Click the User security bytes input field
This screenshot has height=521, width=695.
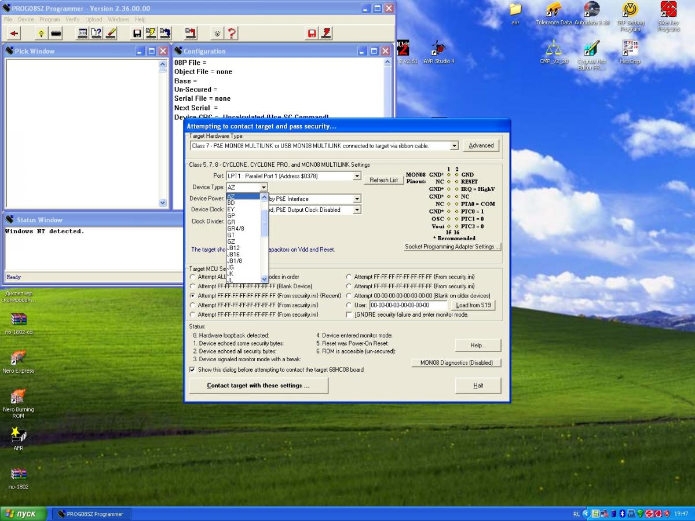(408, 305)
